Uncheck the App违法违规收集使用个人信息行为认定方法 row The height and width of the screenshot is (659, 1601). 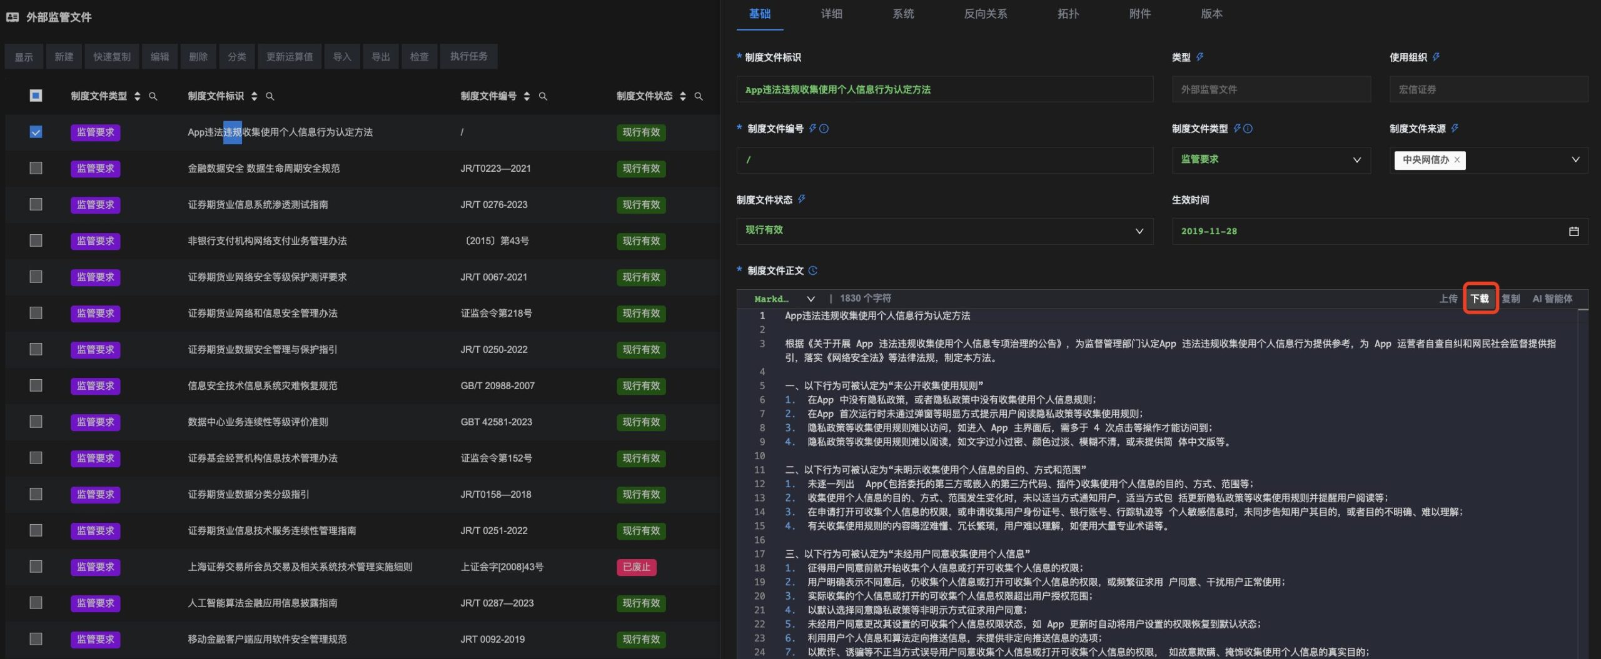(36, 132)
